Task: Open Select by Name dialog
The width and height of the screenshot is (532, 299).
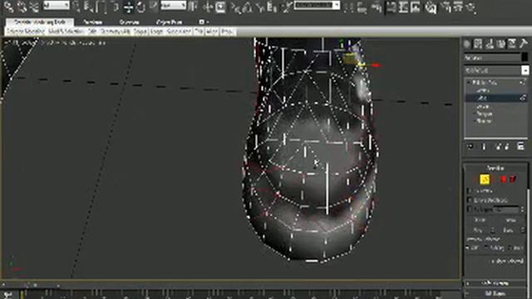Action: (x=89, y=7)
